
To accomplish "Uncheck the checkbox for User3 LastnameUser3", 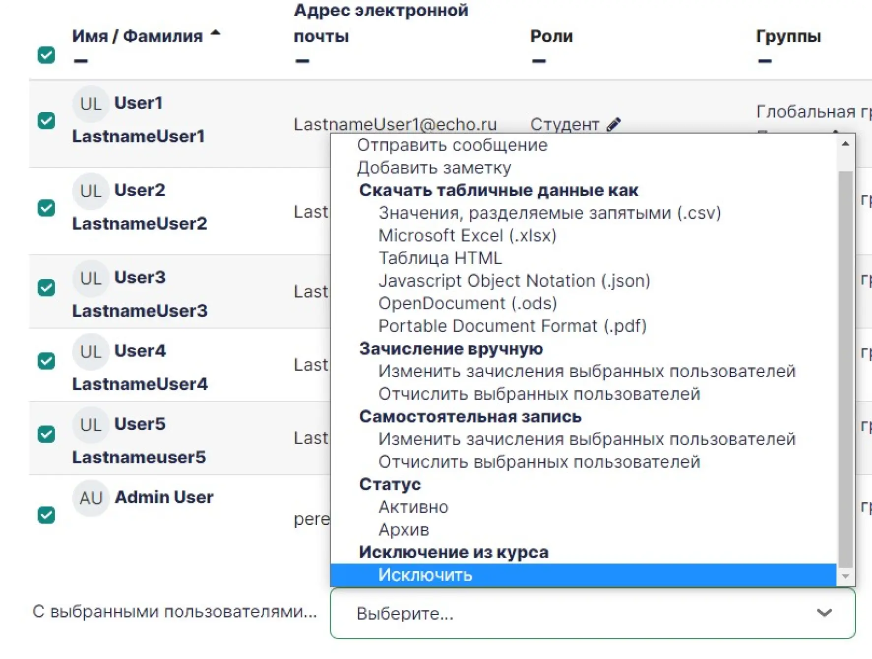I will [x=46, y=288].
